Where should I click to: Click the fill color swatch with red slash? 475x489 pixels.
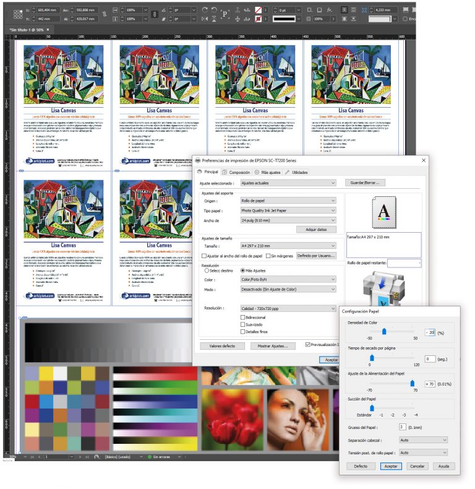[x=258, y=10]
